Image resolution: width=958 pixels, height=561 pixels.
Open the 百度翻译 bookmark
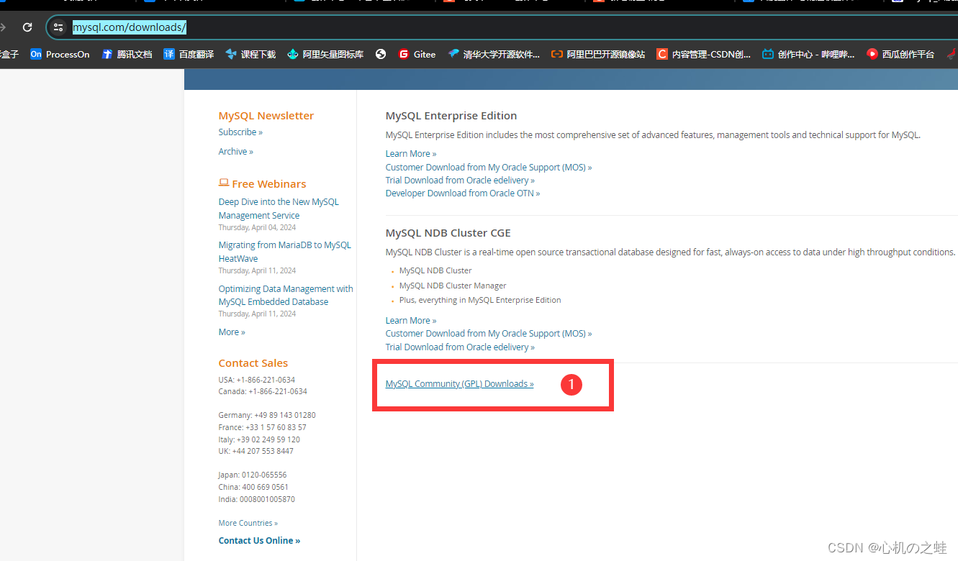[x=189, y=54]
